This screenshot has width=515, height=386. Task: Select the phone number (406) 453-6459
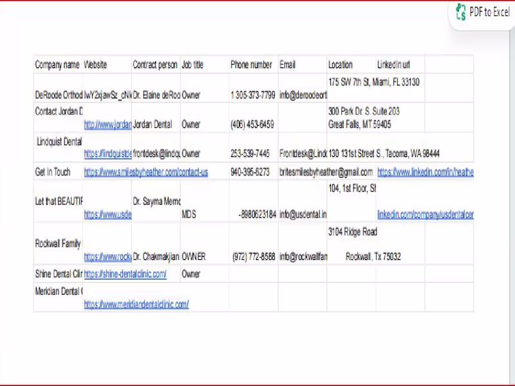[x=252, y=125]
